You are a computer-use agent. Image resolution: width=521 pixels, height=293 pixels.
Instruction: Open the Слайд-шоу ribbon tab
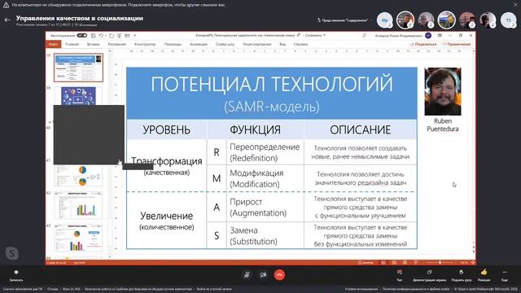pyautogui.click(x=225, y=44)
